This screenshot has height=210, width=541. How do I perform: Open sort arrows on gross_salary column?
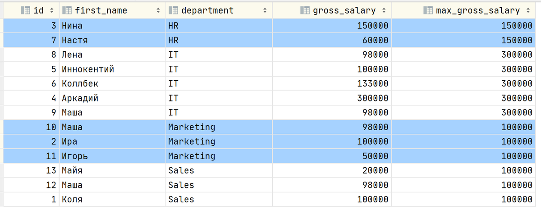pyautogui.click(x=384, y=10)
